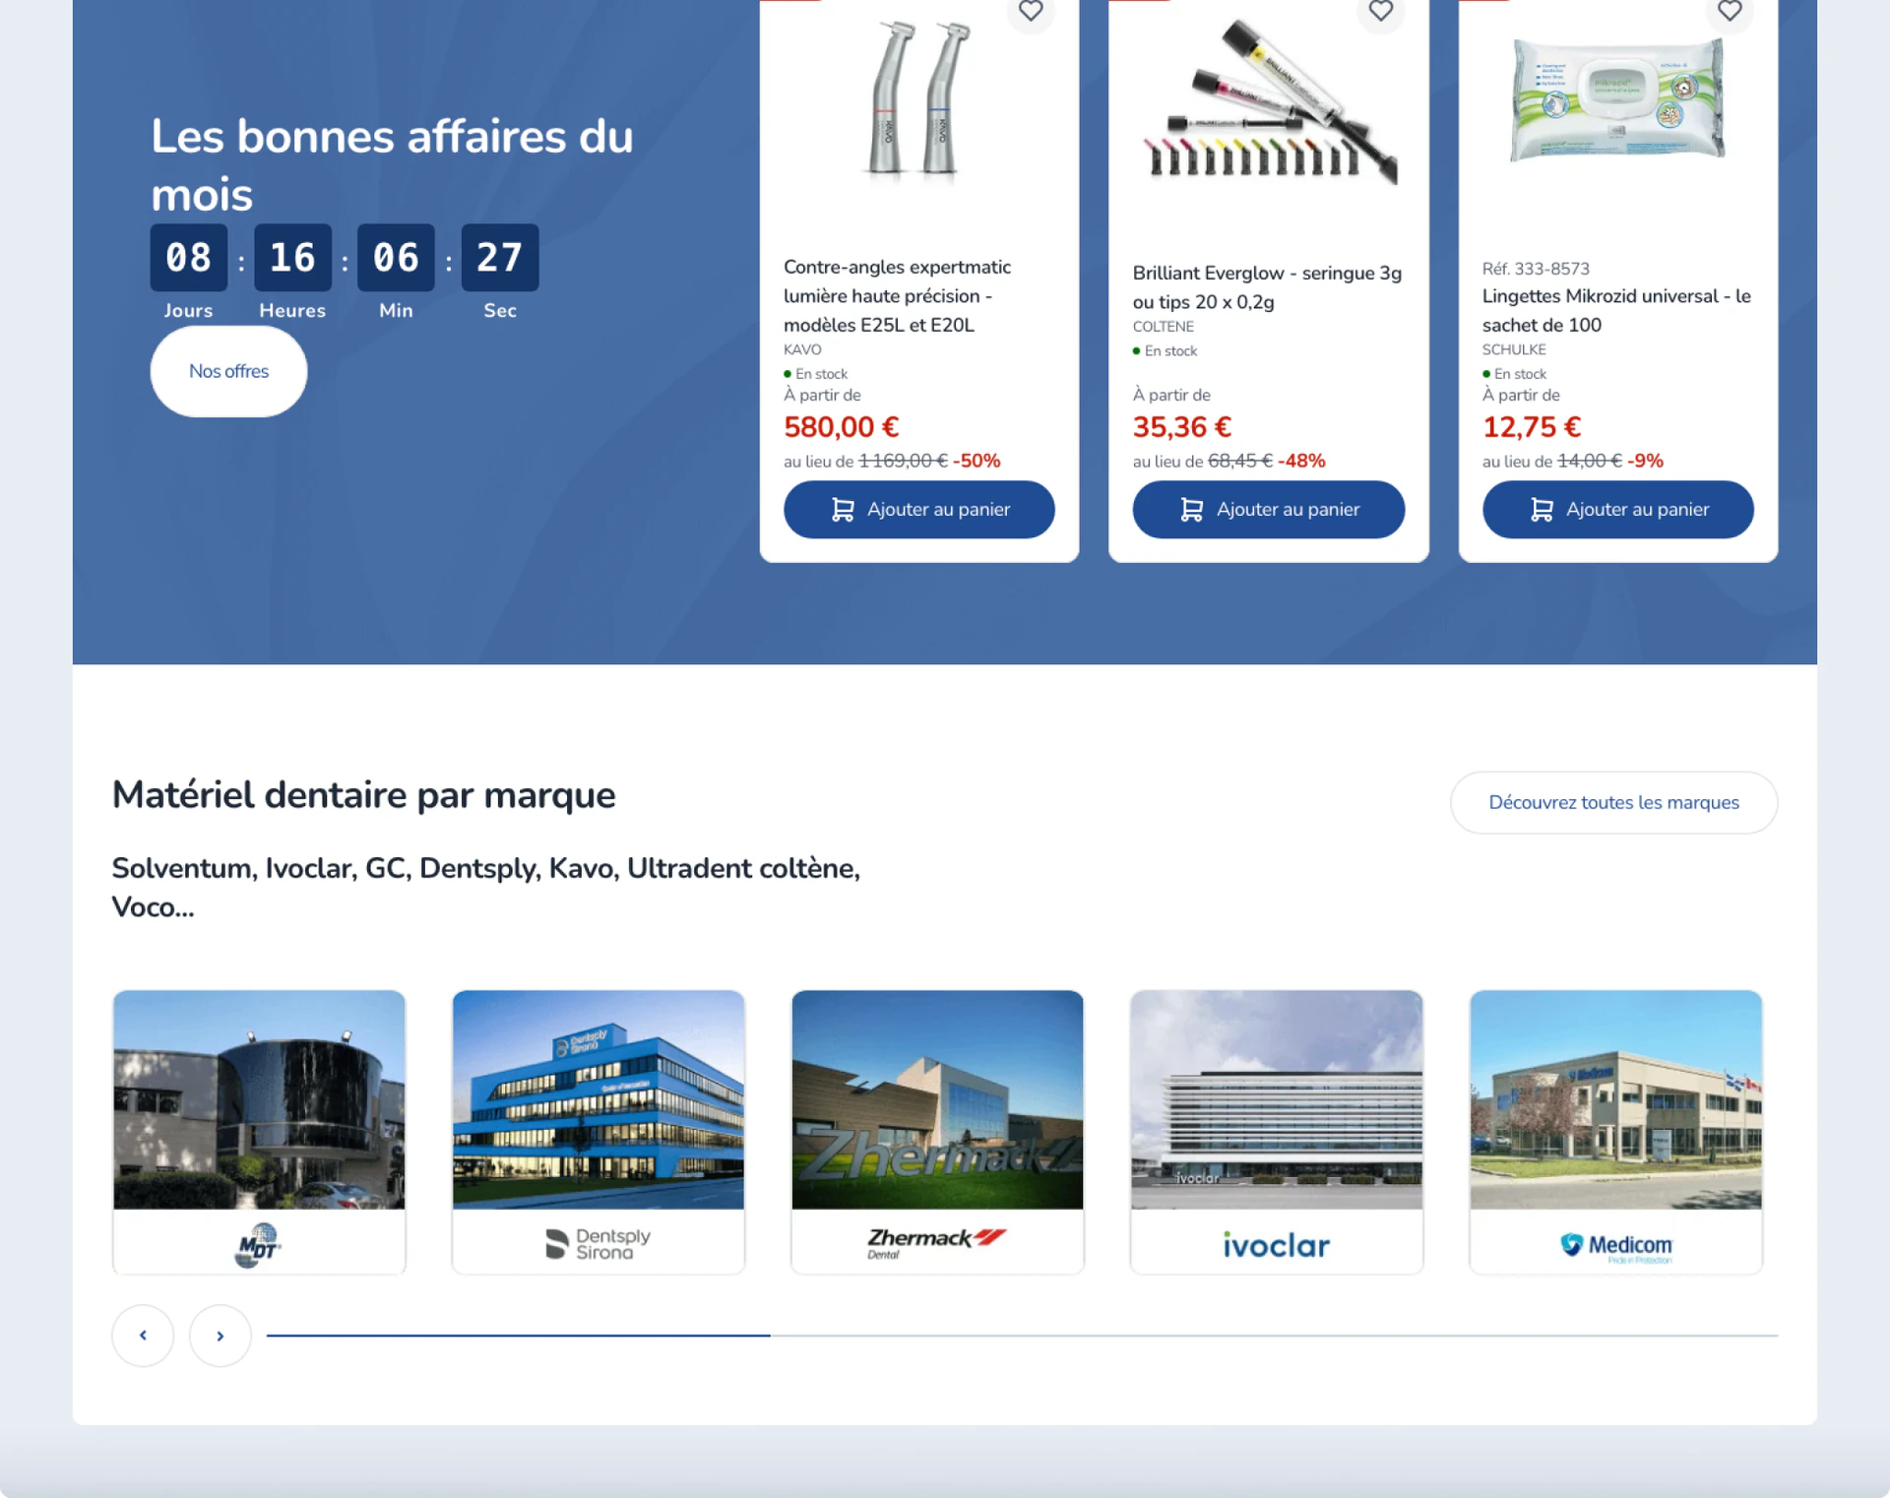The width and height of the screenshot is (1890, 1498).
Task: View the Mikrozid wipes pack image
Action: 1617,98
